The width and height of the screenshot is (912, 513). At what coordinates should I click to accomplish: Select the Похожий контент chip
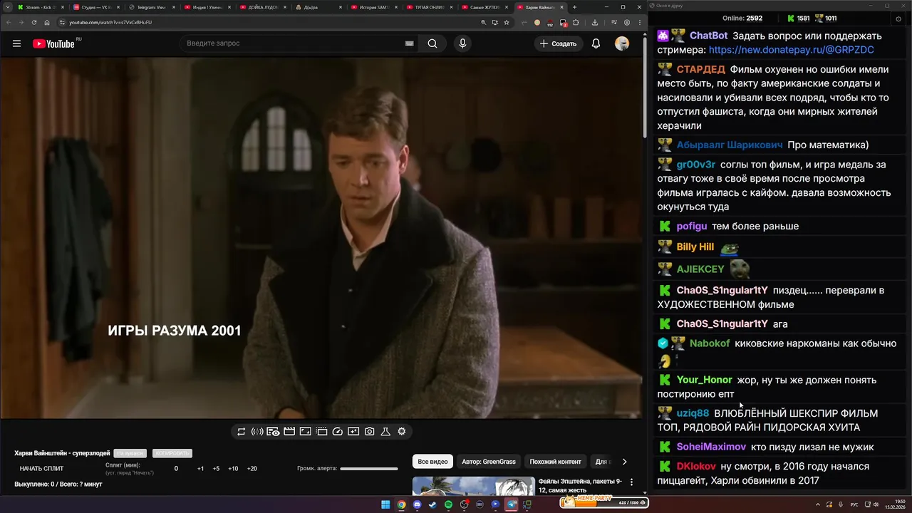click(556, 462)
